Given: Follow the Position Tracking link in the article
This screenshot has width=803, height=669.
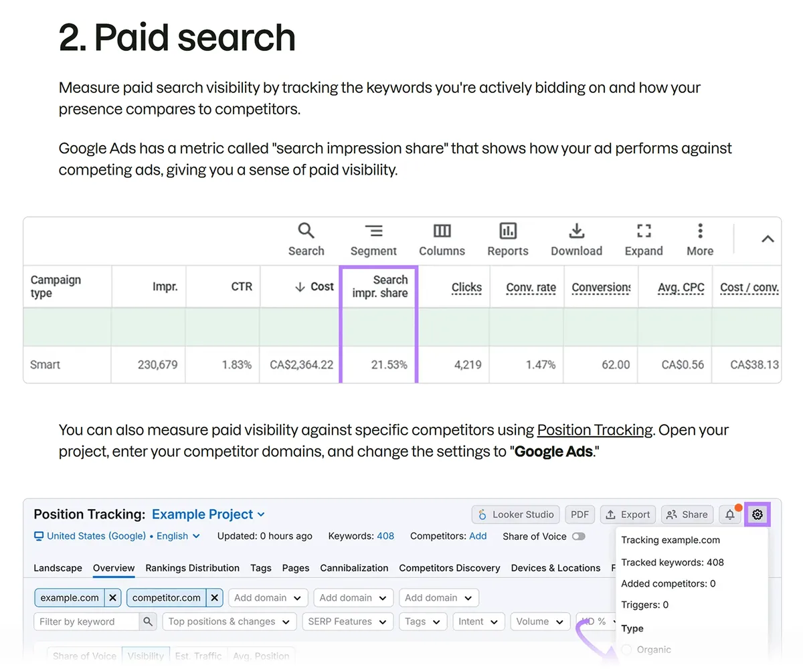Looking at the screenshot, I should 595,430.
